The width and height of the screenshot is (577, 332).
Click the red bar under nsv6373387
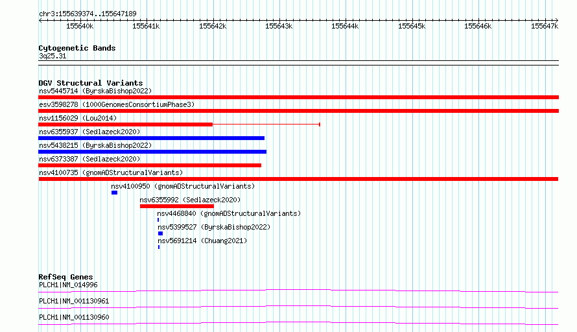click(x=150, y=165)
